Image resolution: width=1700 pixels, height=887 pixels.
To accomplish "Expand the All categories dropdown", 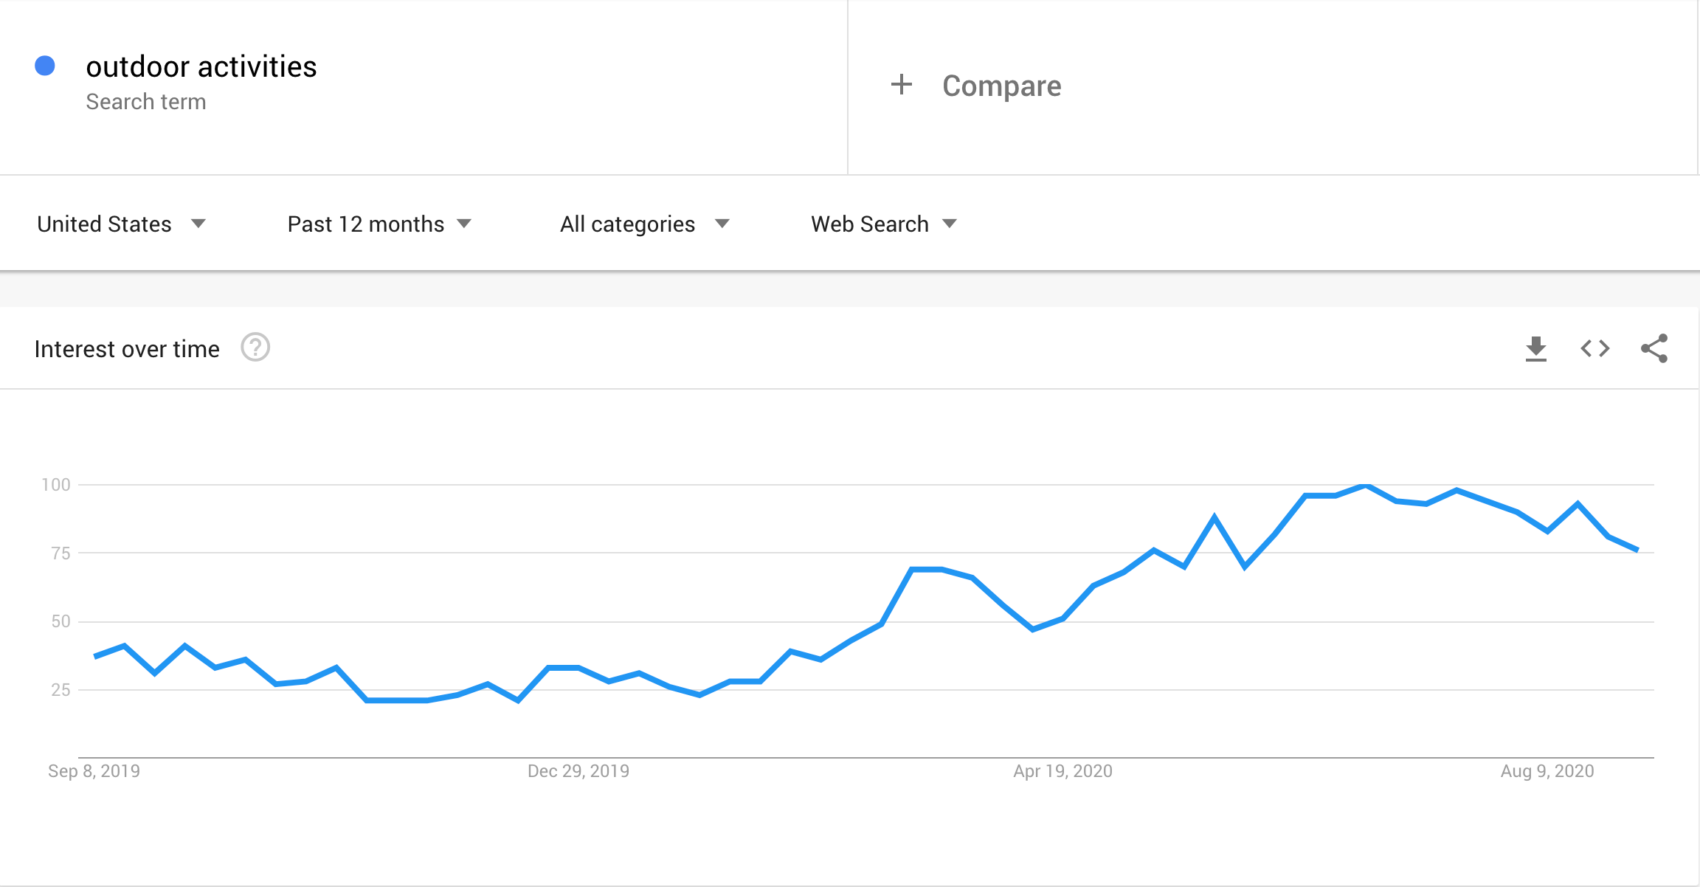I will tap(645, 224).
